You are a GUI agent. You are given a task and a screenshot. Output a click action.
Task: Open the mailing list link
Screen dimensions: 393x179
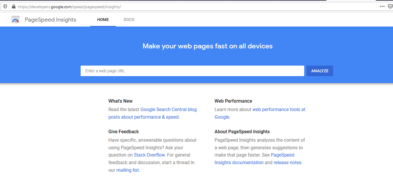[x=128, y=170]
